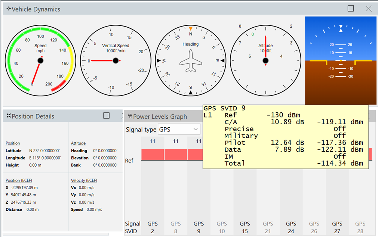Open the Signal type GPS dropdown

click(x=179, y=130)
